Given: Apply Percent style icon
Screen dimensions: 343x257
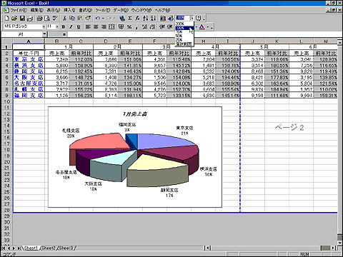Looking at the screenshot, I should click(x=129, y=27).
